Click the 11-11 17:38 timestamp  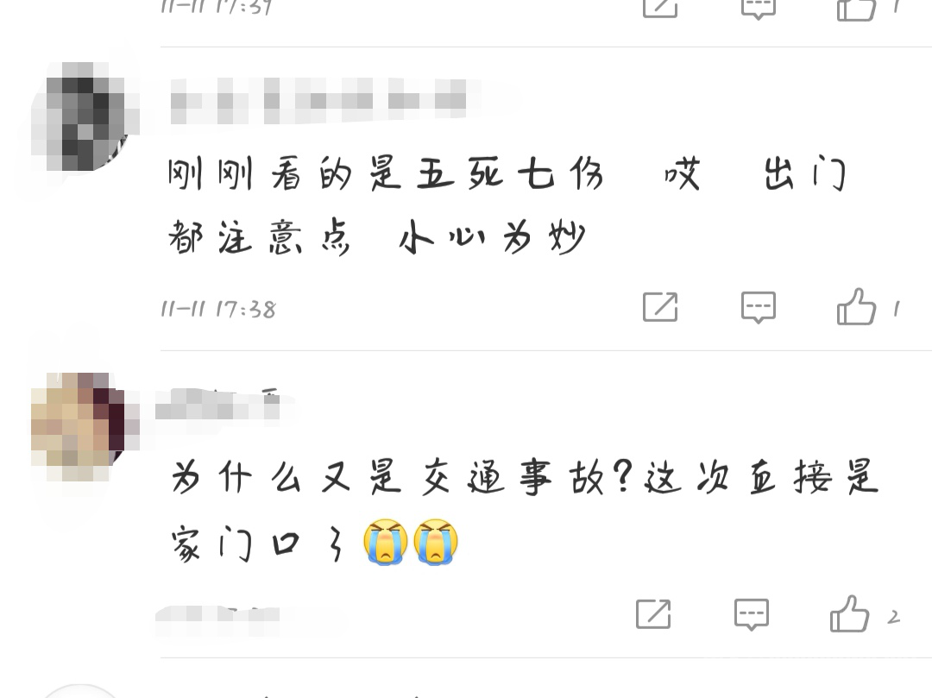218,309
